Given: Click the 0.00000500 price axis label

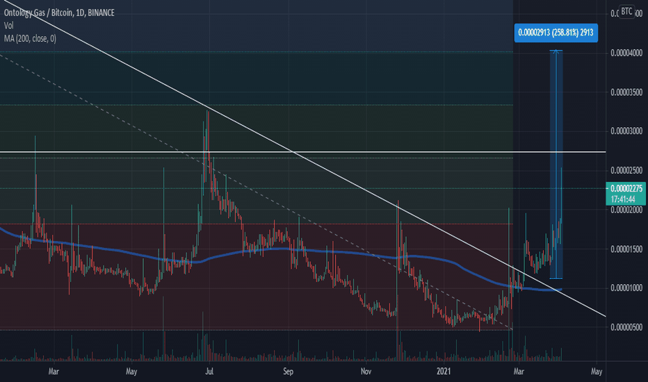Looking at the screenshot, I should tap(626, 327).
